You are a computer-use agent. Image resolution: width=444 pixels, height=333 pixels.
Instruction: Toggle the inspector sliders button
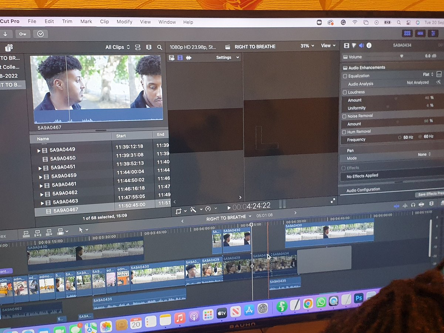pyautogui.click(x=433, y=33)
